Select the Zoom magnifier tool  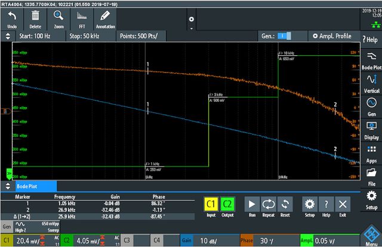click(58, 20)
